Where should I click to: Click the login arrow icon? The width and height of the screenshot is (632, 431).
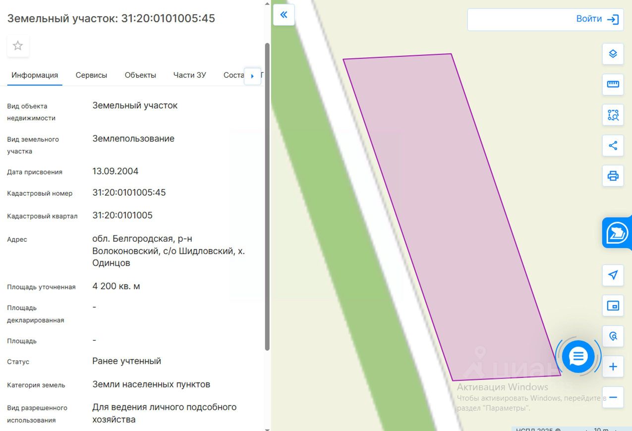613,19
